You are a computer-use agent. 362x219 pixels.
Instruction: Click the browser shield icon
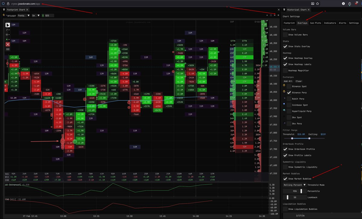(3, 3)
